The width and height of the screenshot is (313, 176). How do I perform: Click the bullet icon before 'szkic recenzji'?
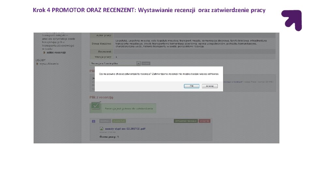(x=44, y=52)
